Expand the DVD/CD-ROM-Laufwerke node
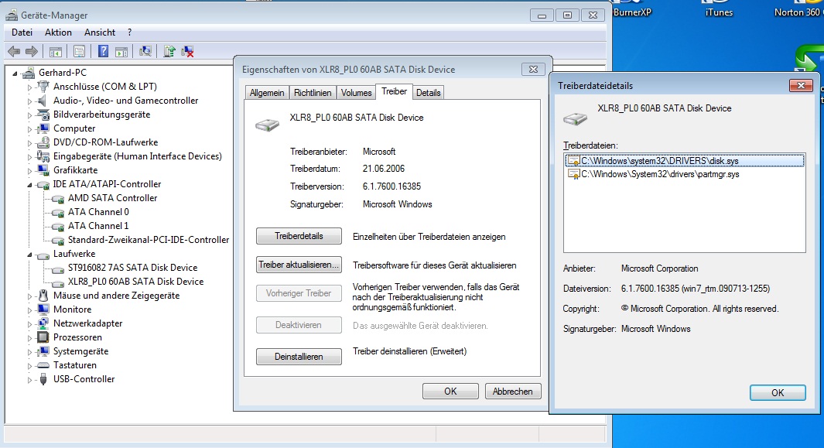This screenshot has width=824, height=448. coord(29,142)
